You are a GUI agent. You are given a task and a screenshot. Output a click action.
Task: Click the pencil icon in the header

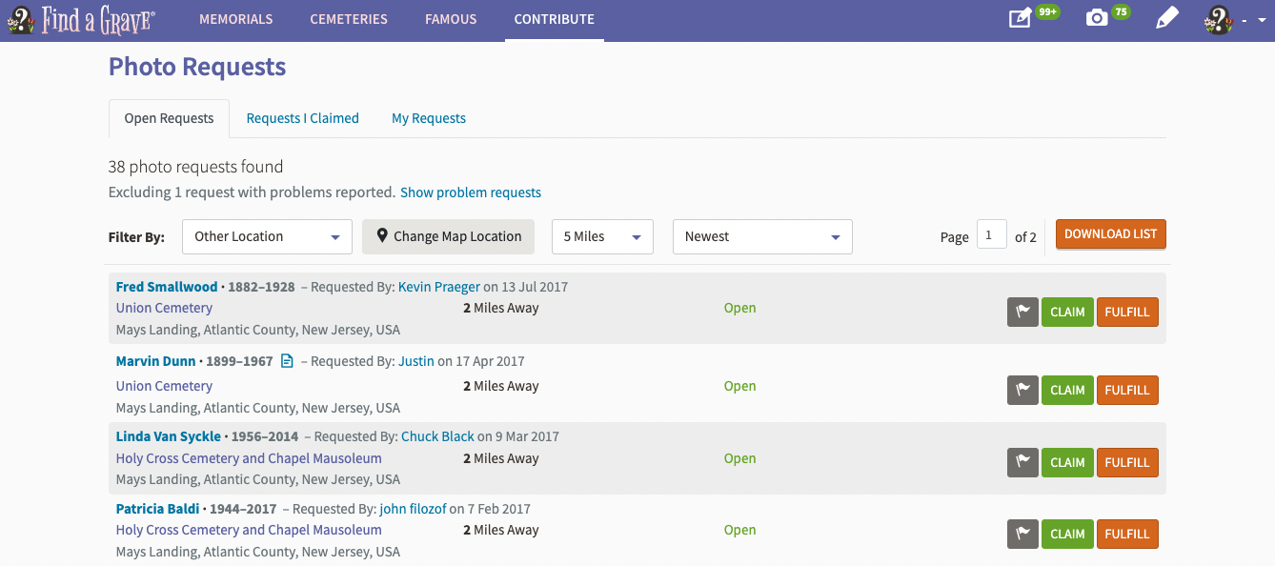tap(1166, 18)
